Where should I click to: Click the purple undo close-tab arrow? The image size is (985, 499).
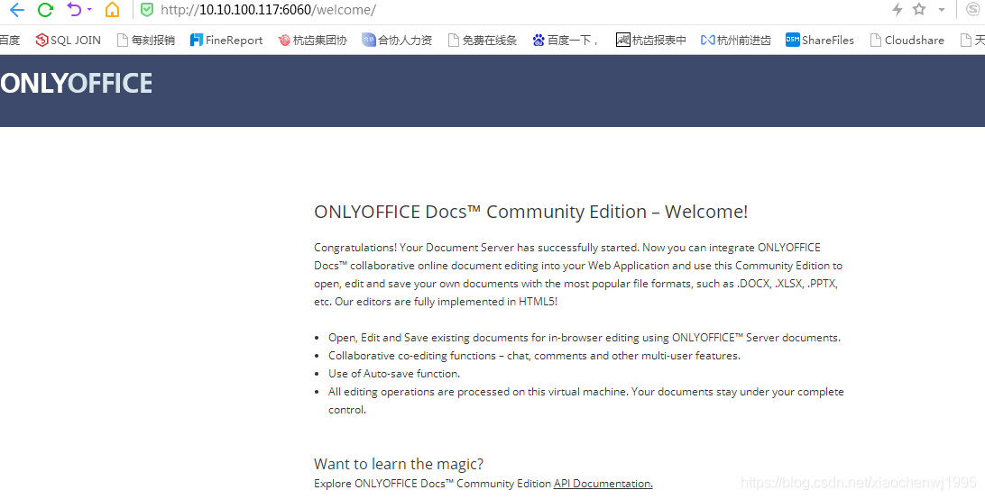[x=74, y=9]
